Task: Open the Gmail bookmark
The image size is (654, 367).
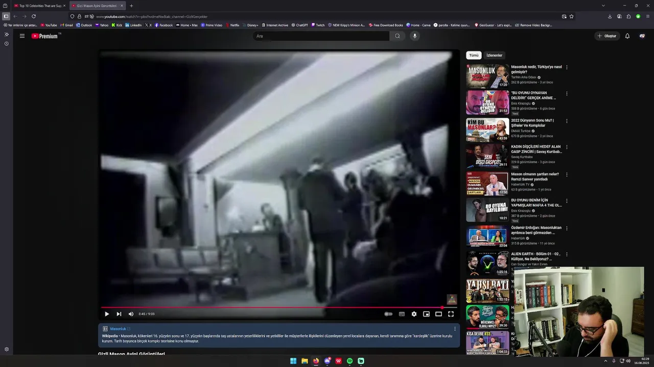Action: (x=66, y=25)
